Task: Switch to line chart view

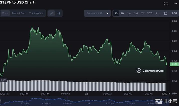Action: click(52, 13)
